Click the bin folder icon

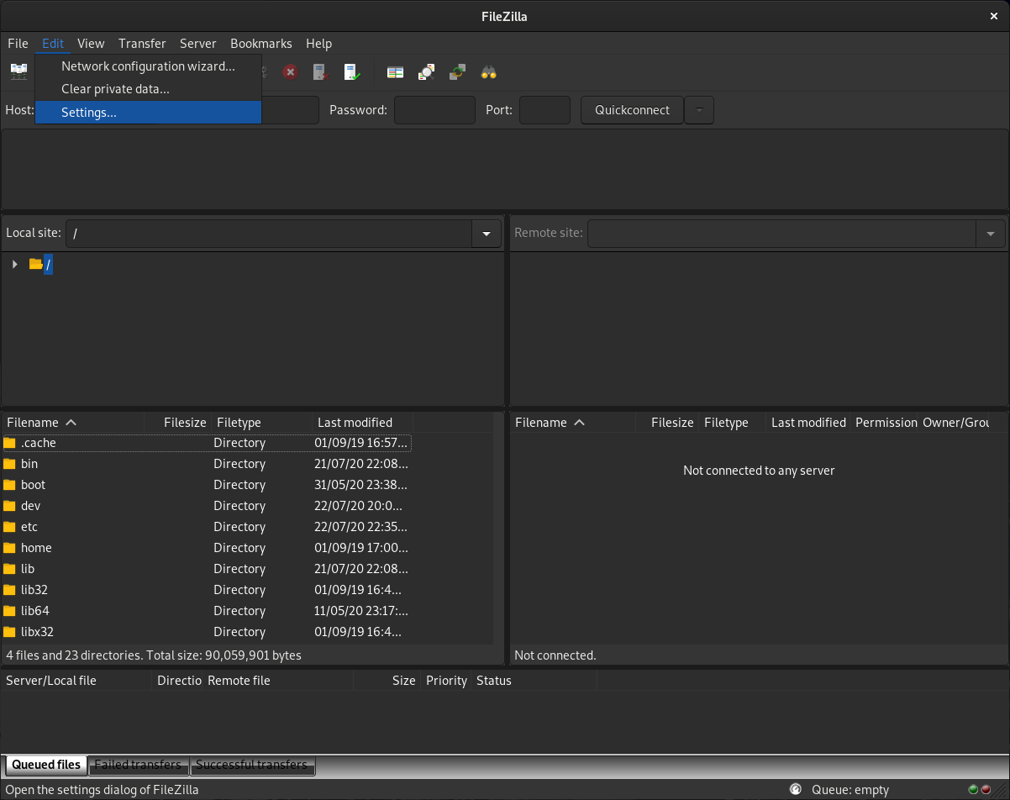coord(10,464)
